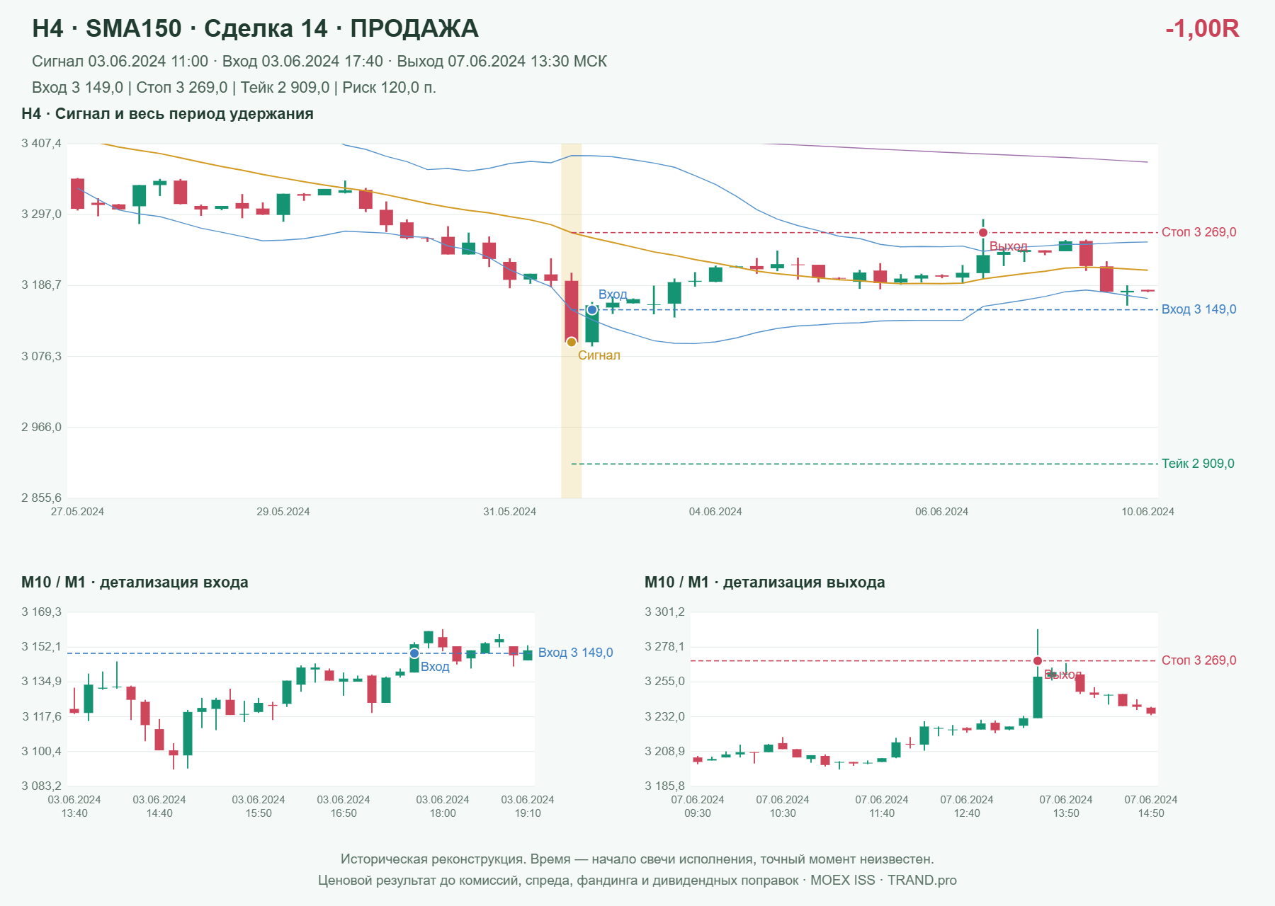Image resolution: width=1275 pixels, height=906 pixels.
Task: Select the 'Вход 3 149,0' label on H4 chart
Action: (x=1198, y=309)
